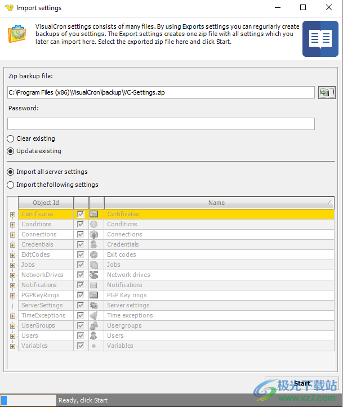Select the 'Time exceptions' name cell

point(219,315)
